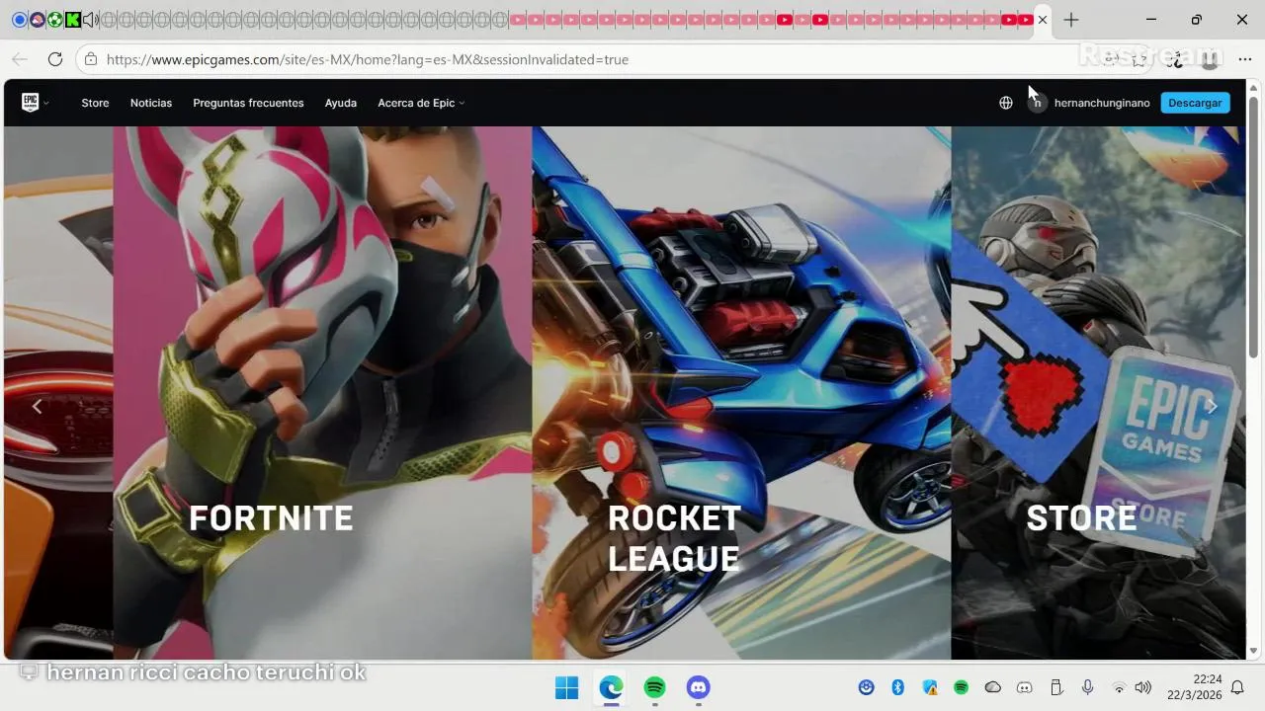Open microphone tray icon
The width and height of the screenshot is (1265, 711).
pos(1087,687)
